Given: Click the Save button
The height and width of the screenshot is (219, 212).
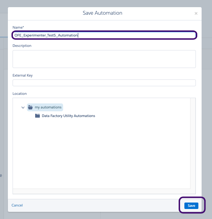Looking at the screenshot, I should click(x=191, y=206).
